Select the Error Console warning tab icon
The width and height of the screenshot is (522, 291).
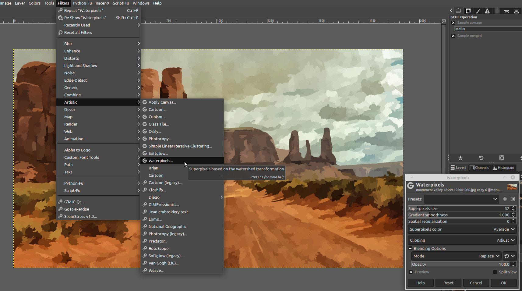coord(487,11)
